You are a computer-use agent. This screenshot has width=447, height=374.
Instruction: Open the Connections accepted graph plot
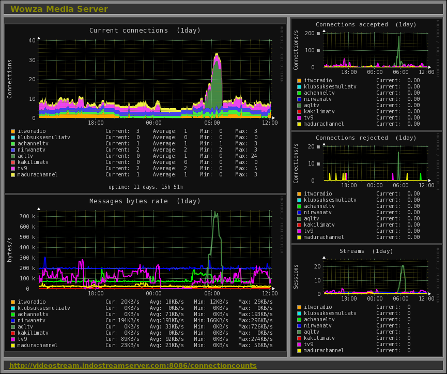click(375, 50)
